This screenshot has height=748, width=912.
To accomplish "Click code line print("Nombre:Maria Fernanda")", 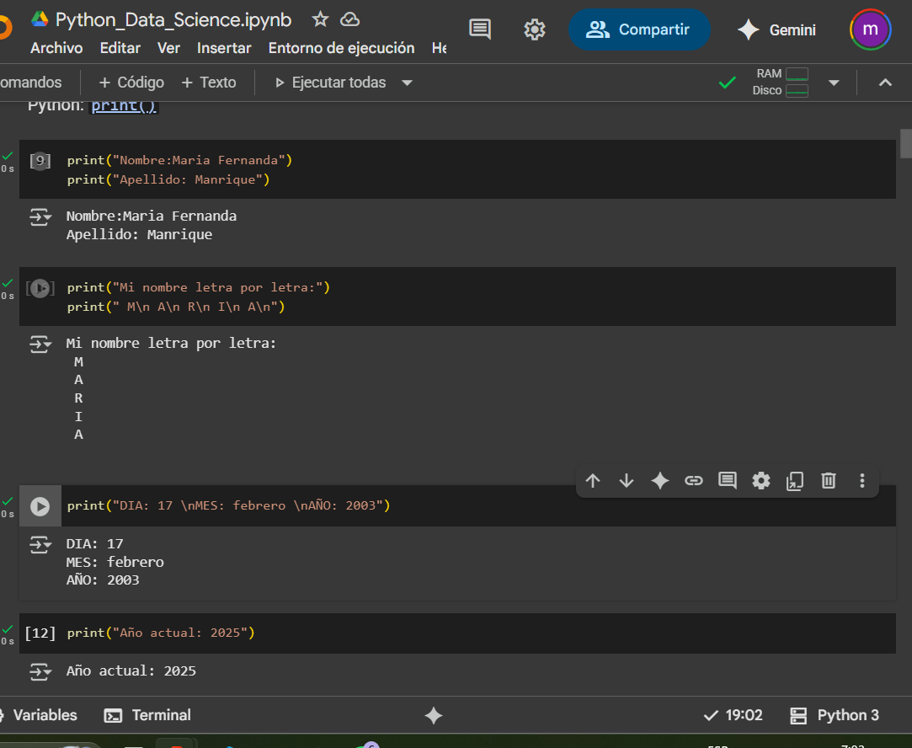I will [x=179, y=161].
